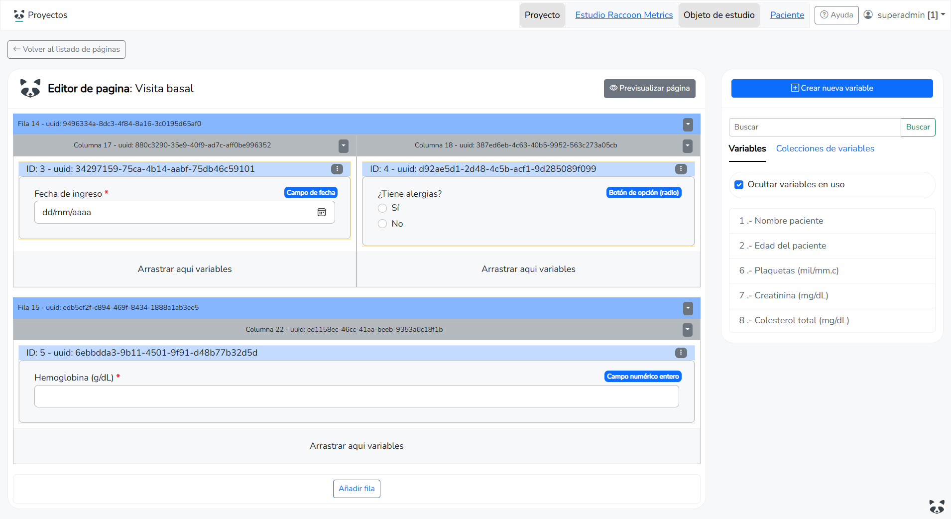Viewport: 951px width, 519px height.
Task: Click the Fila 14 uuid header text
Action: coord(110,124)
